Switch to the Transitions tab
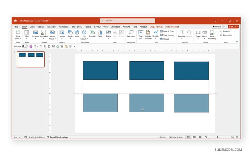Image resolution: width=252 pixels, height=156 pixels. pos(51,27)
